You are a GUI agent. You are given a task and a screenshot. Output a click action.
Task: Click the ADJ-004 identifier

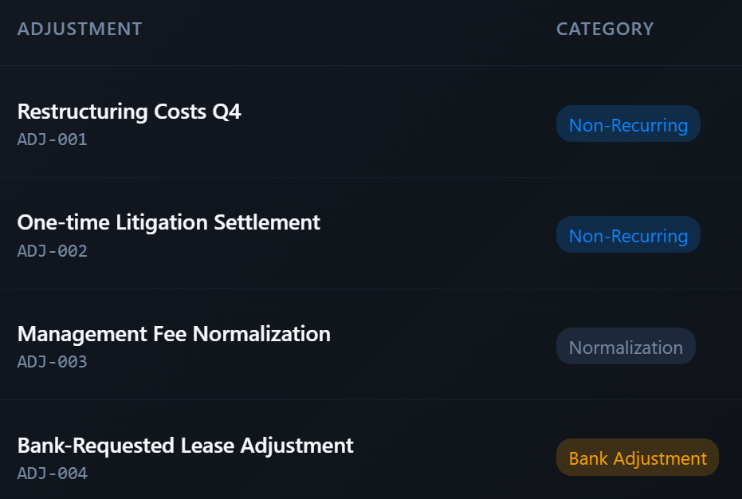(52, 473)
